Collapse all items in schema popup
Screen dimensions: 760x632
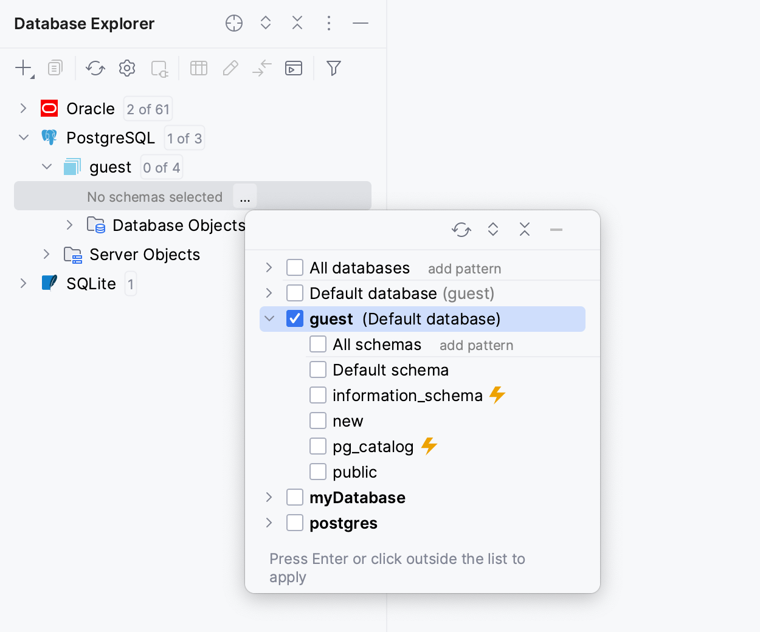(x=525, y=230)
